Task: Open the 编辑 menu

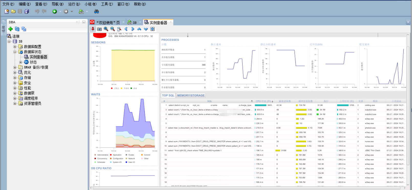Action: [25, 4]
